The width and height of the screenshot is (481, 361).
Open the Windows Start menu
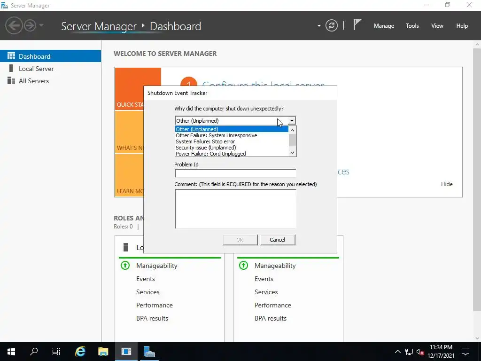pos(11,352)
